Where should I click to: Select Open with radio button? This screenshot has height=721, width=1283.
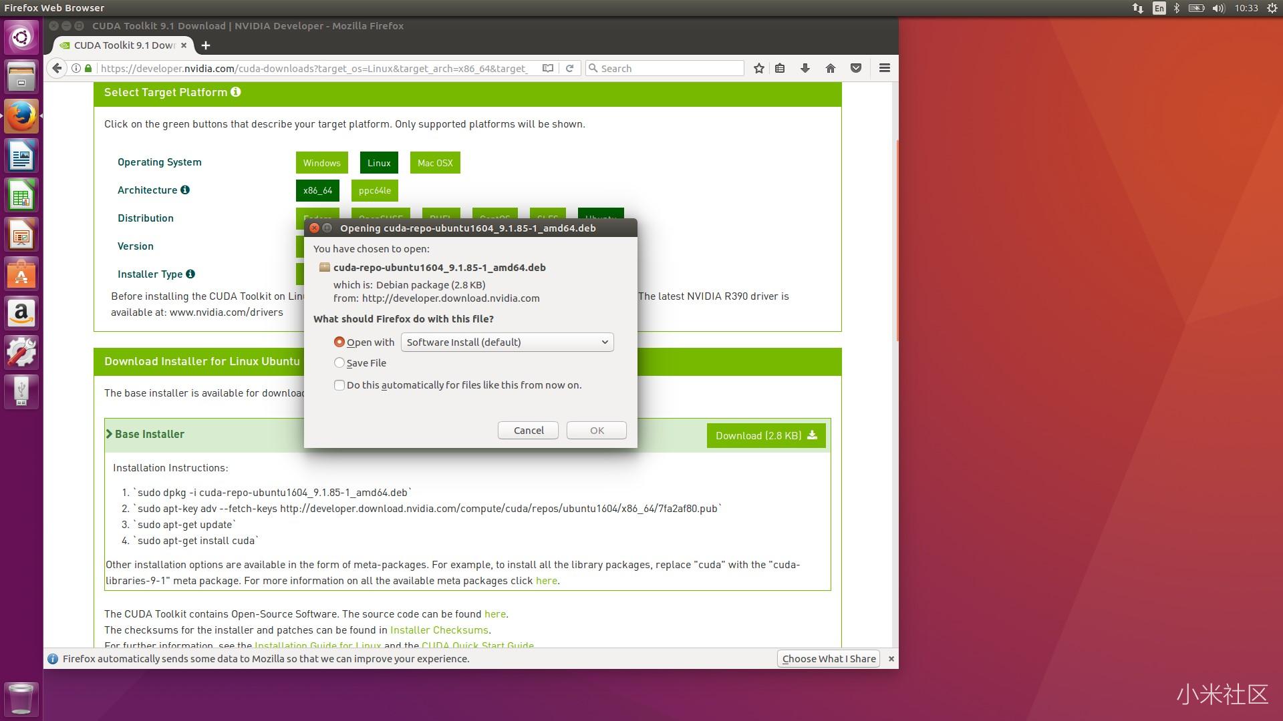click(x=339, y=342)
